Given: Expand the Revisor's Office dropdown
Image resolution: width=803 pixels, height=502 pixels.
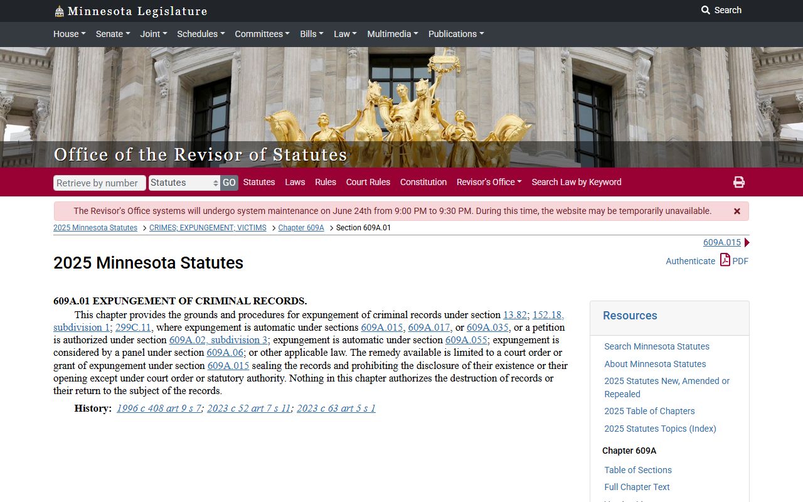Looking at the screenshot, I should [x=489, y=182].
